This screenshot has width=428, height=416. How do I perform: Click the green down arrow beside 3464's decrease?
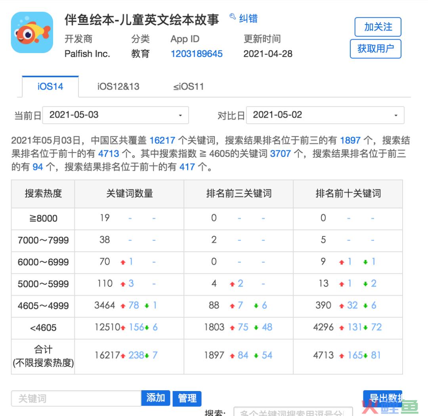click(x=147, y=306)
